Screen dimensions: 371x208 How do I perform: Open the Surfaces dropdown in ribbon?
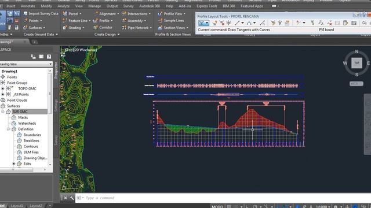click(x=44, y=28)
